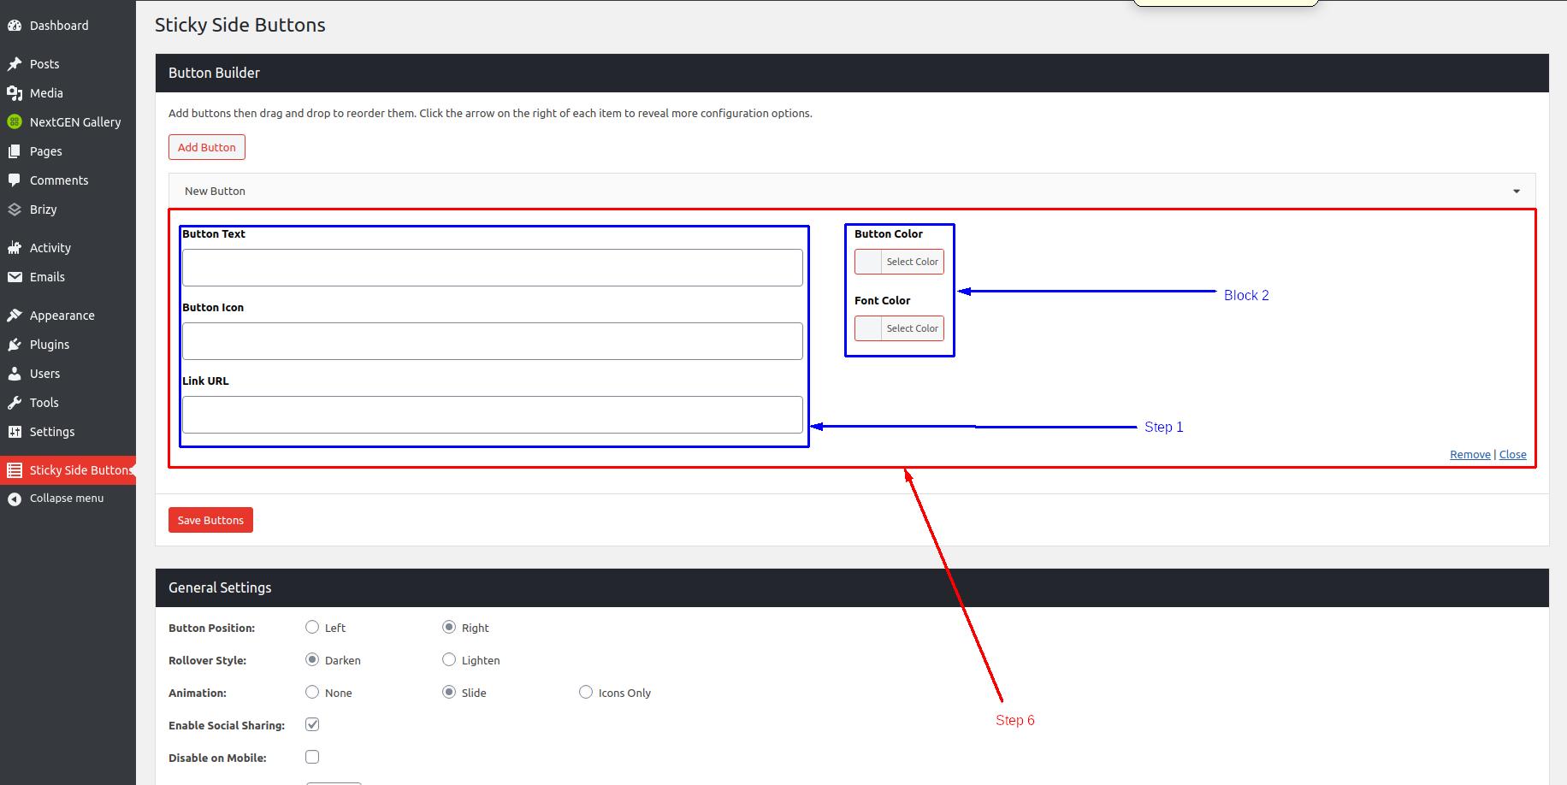Click the Plugins plug icon
The image size is (1567, 785).
coord(15,345)
